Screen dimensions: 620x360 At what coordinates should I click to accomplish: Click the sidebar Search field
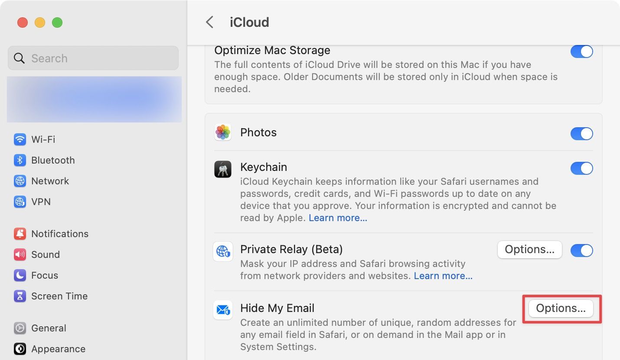pos(93,58)
